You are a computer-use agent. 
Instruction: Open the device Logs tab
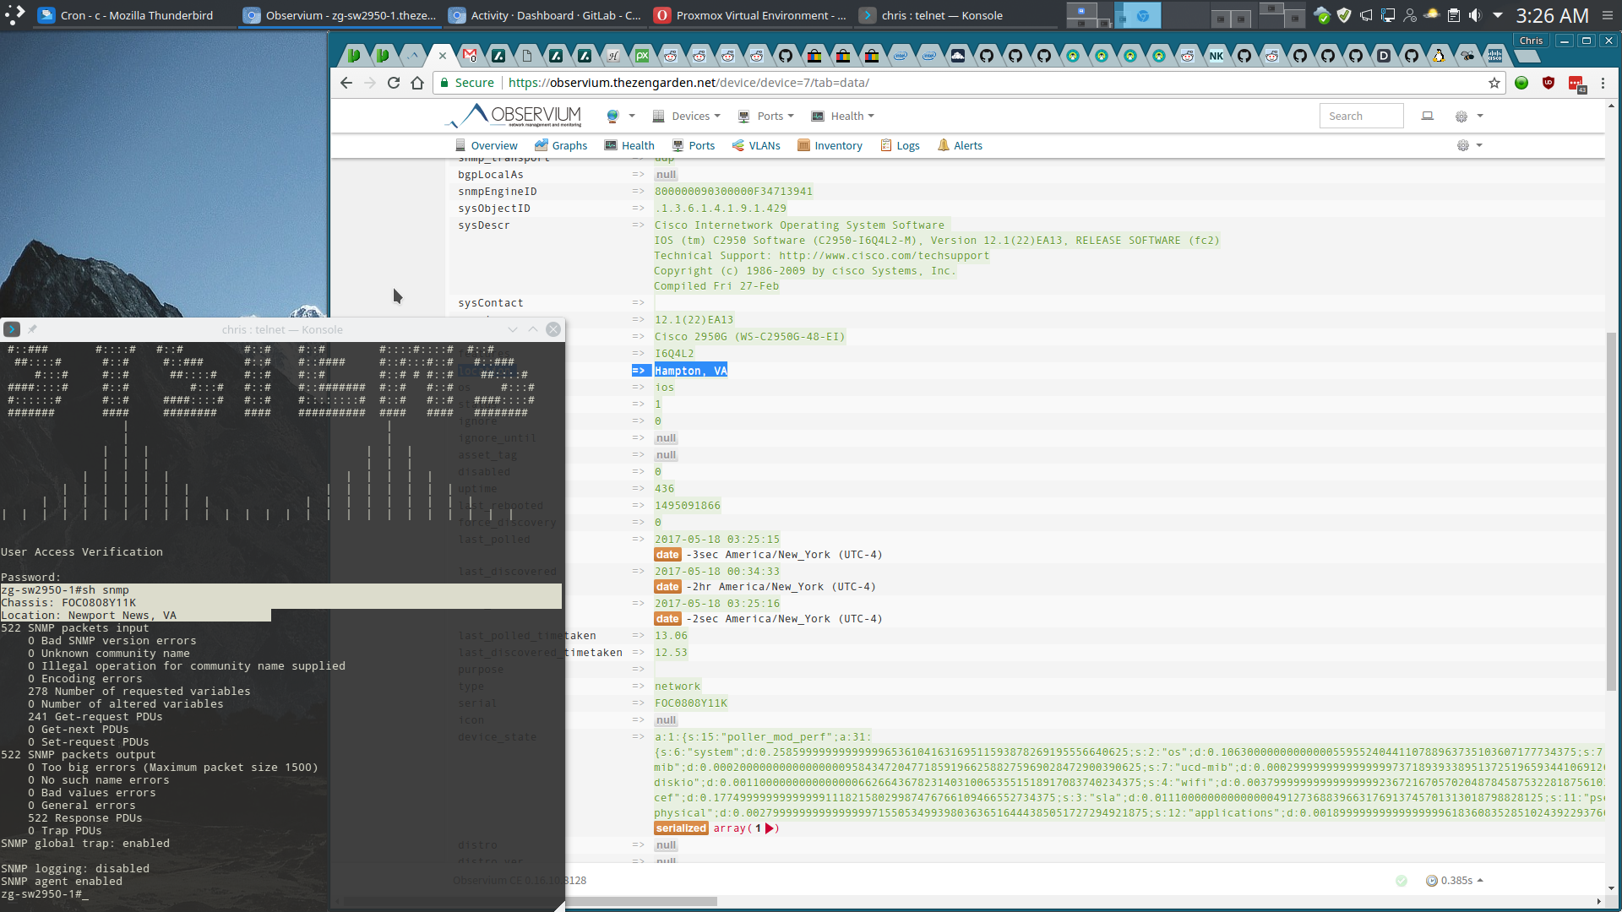[900, 145]
